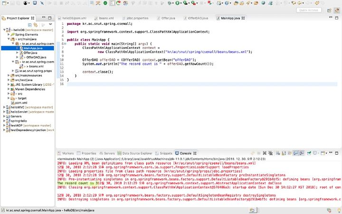Viewport: 342px width, 214px height.
Task: Expand Maven Dependencies node
Action: pyautogui.click(x=9, y=89)
